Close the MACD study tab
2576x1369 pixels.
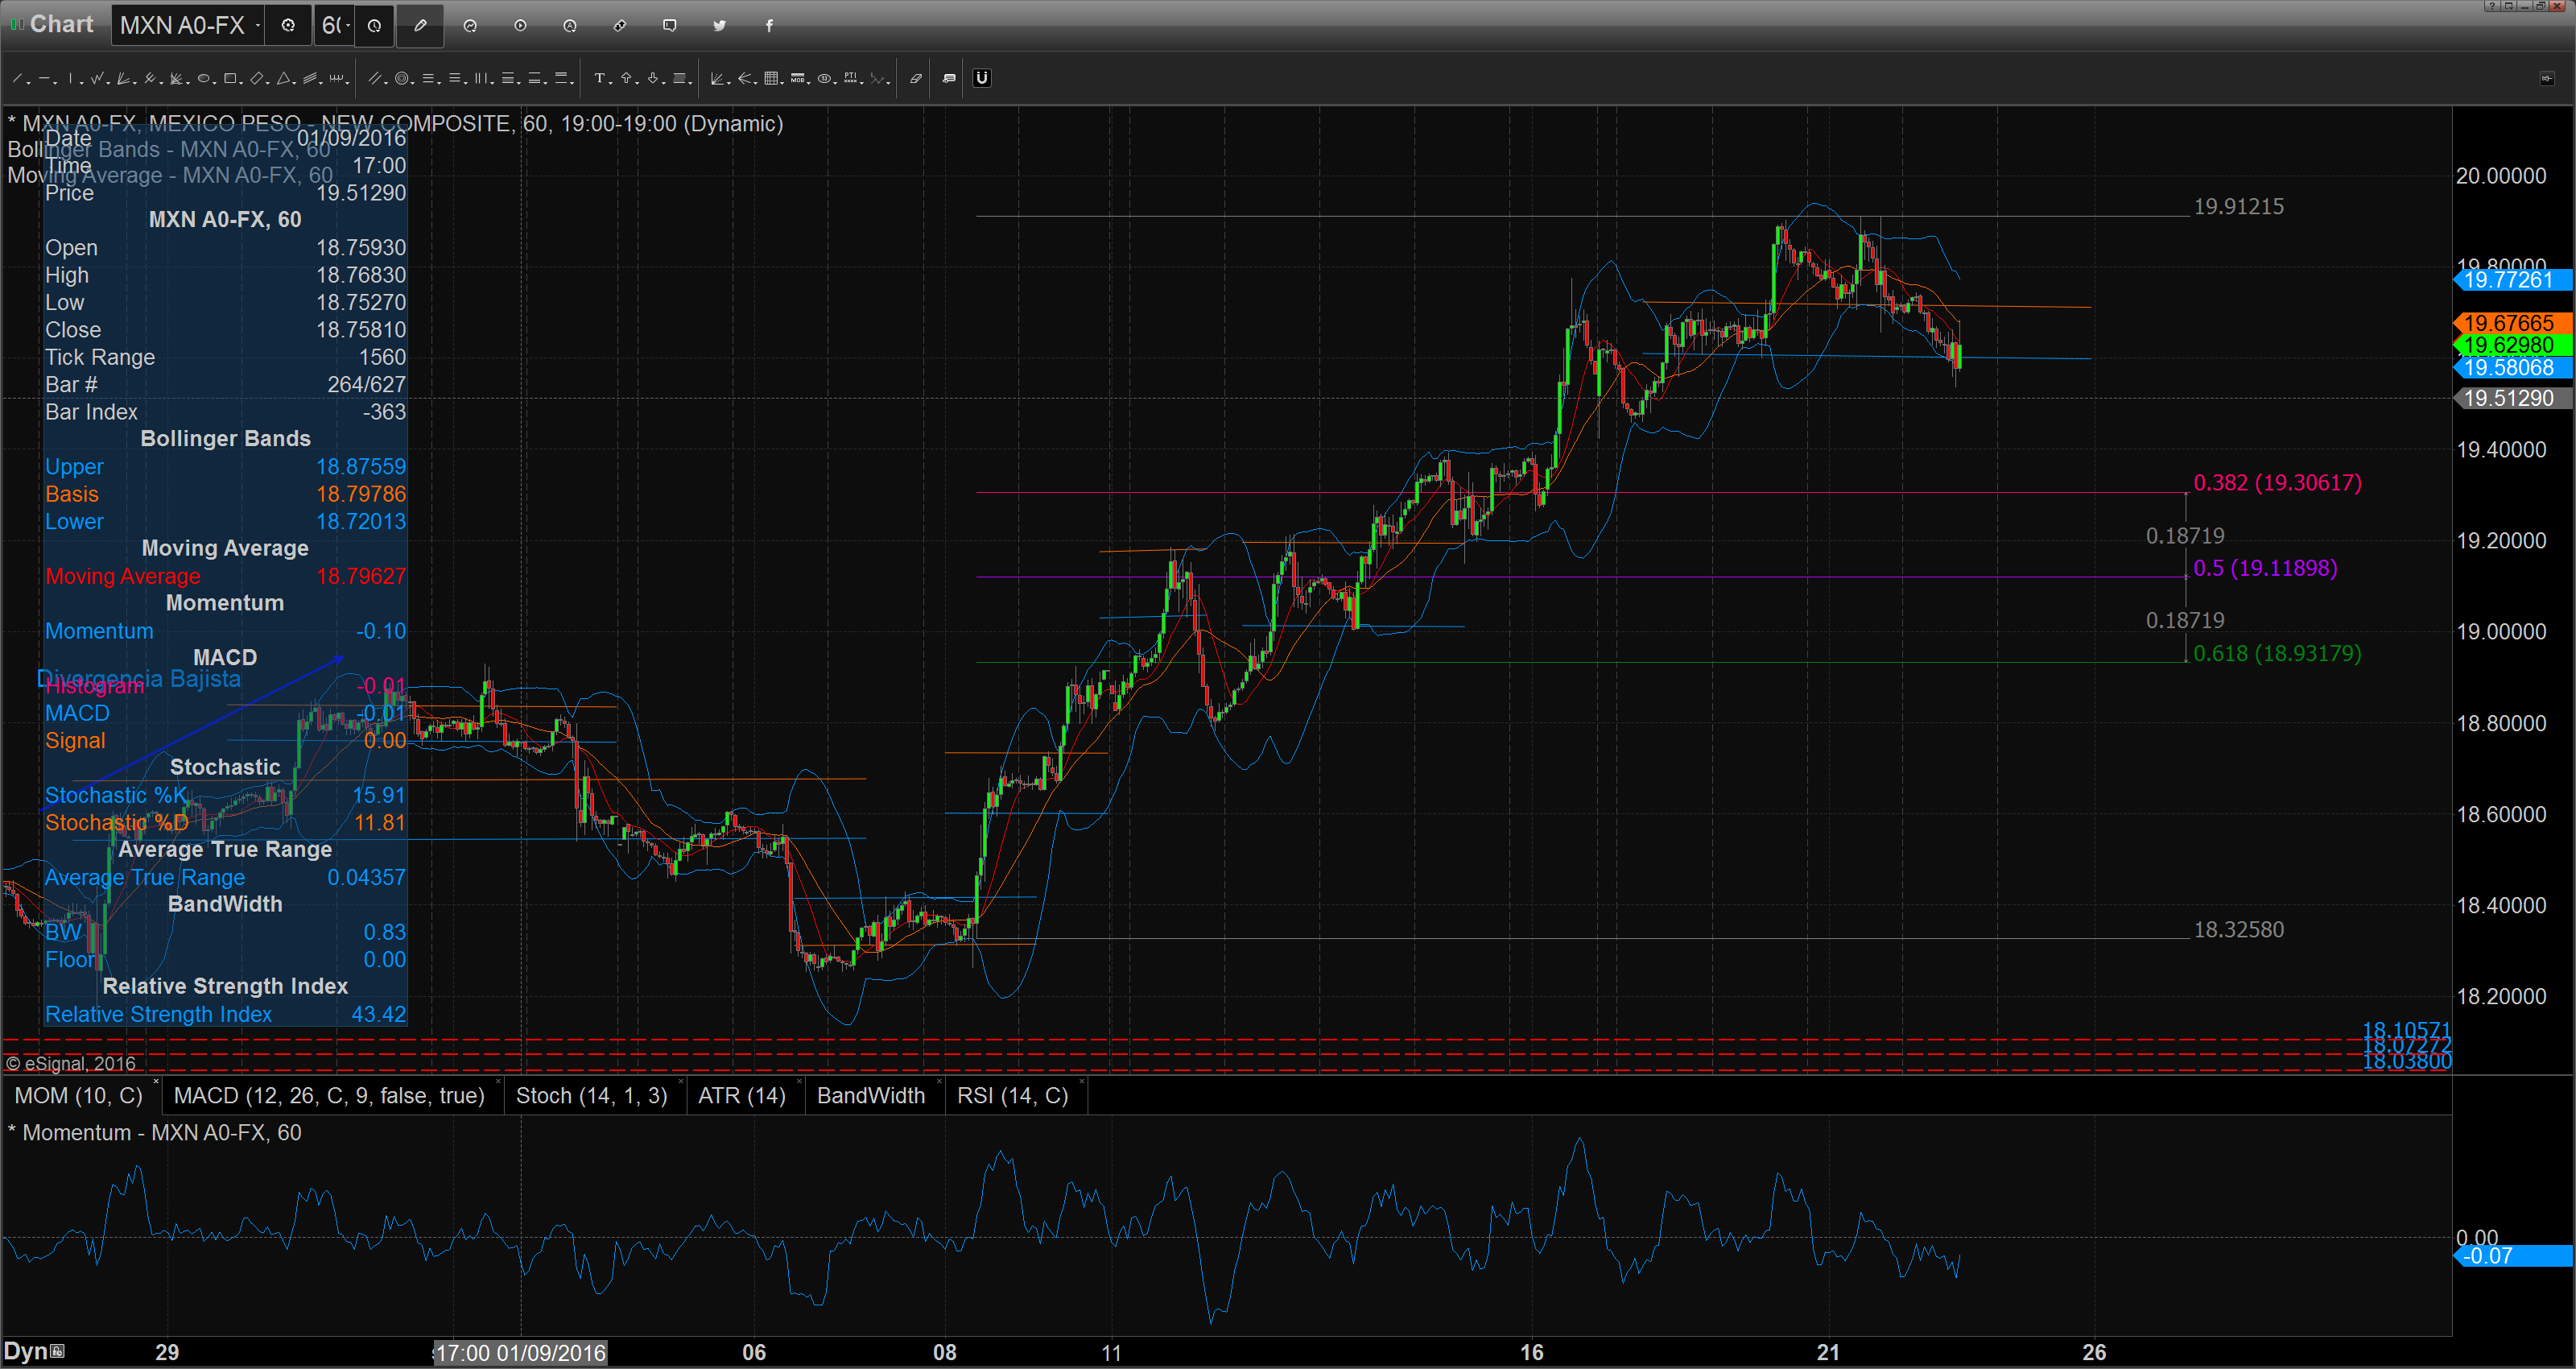(x=498, y=1083)
